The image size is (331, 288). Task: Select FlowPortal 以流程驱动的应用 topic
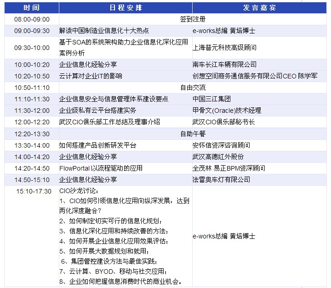click(x=101, y=168)
